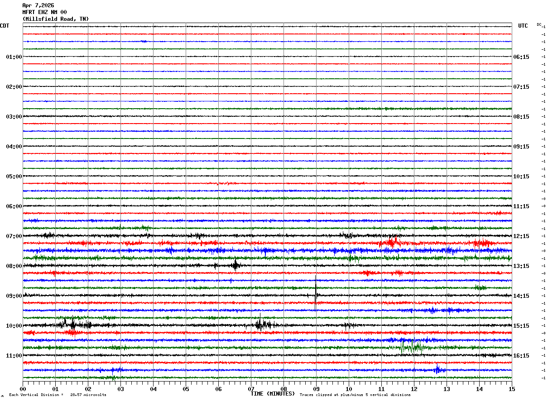Click the "03" minute label on bottom axis
The image size is (548, 401).
click(120, 389)
